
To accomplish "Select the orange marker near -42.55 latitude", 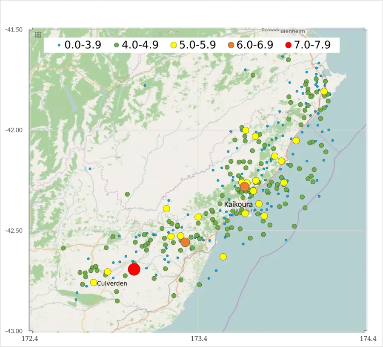I will click(185, 242).
